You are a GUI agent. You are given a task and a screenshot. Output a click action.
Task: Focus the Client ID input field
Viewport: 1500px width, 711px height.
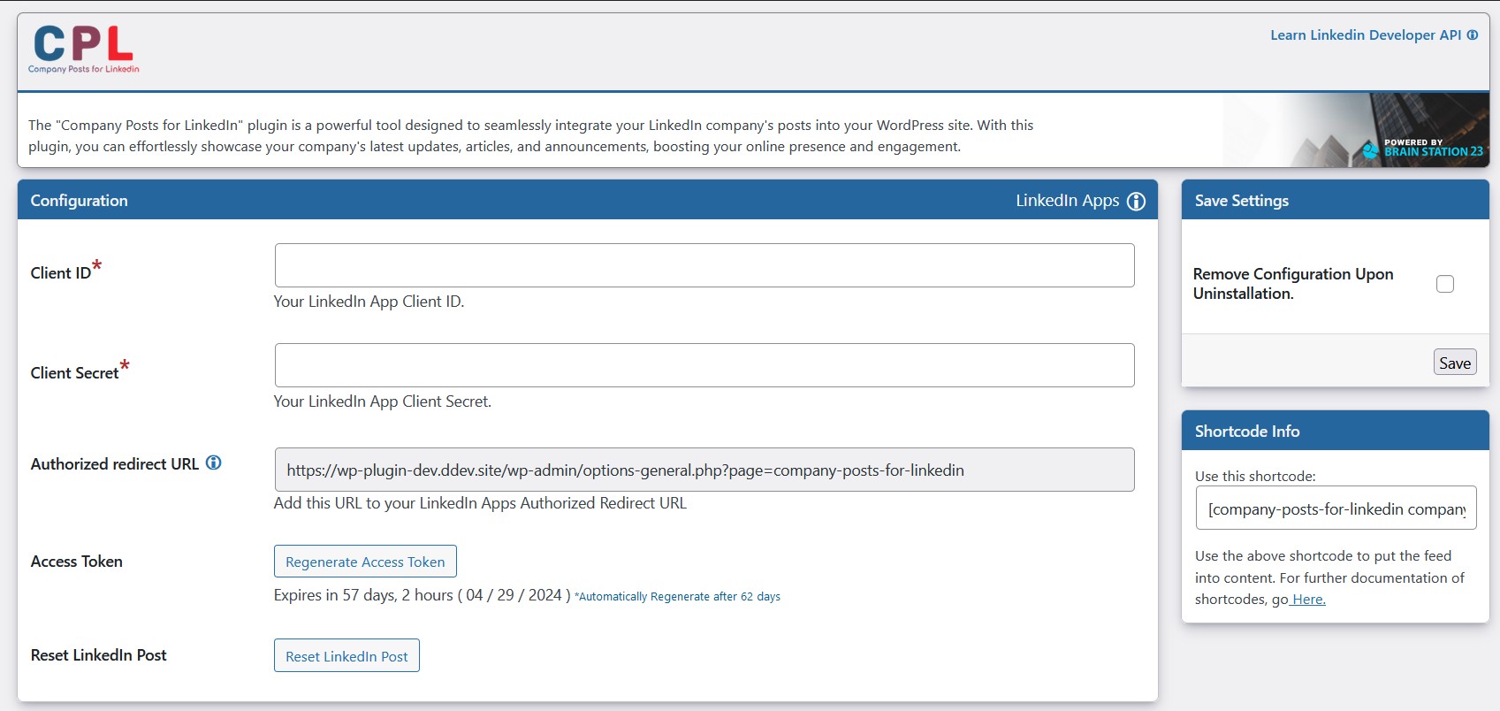coord(704,265)
